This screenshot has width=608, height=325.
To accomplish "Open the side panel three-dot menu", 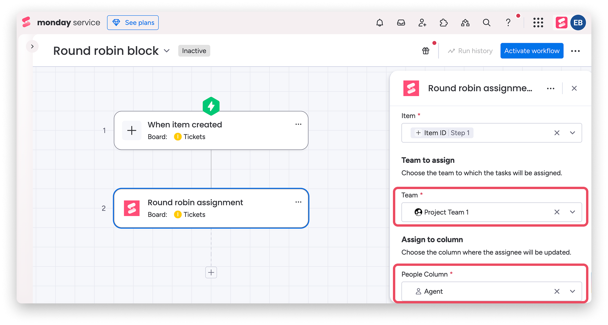I will (x=550, y=88).
